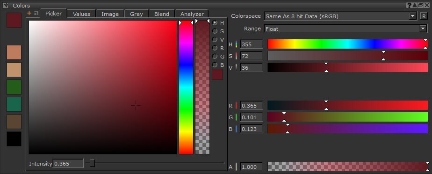
Task: Select the V radio button
Action: click(215, 40)
